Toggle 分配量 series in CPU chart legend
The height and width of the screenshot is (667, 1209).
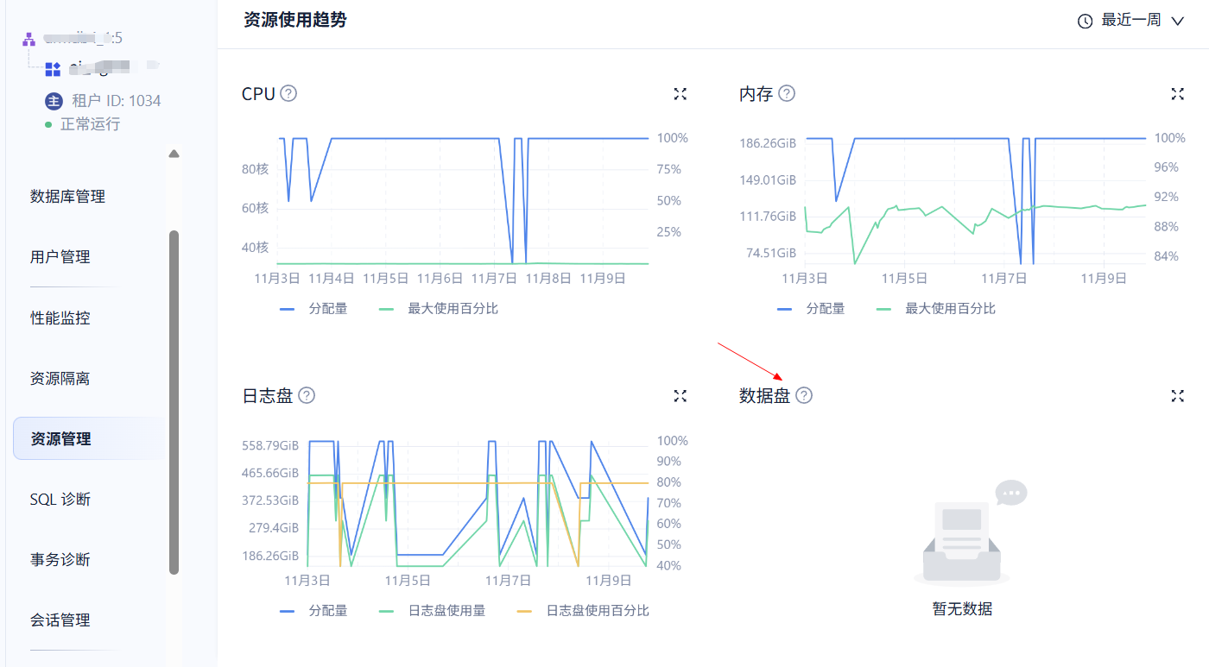tap(314, 308)
